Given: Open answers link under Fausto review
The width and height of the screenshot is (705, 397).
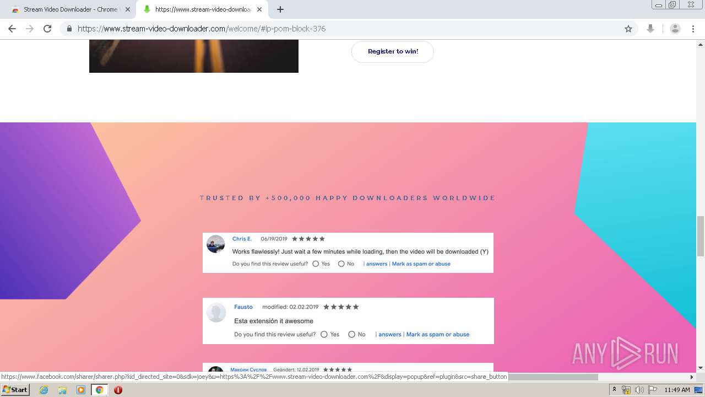Looking at the screenshot, I should pos(390,335).
